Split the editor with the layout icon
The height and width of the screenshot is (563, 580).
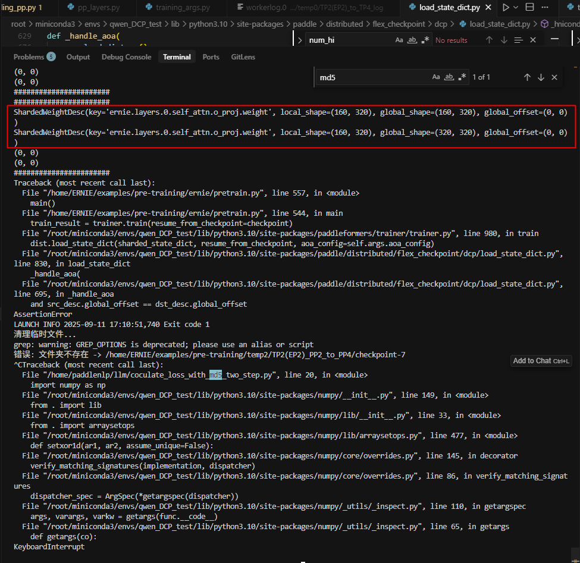(x=529, y=8)
